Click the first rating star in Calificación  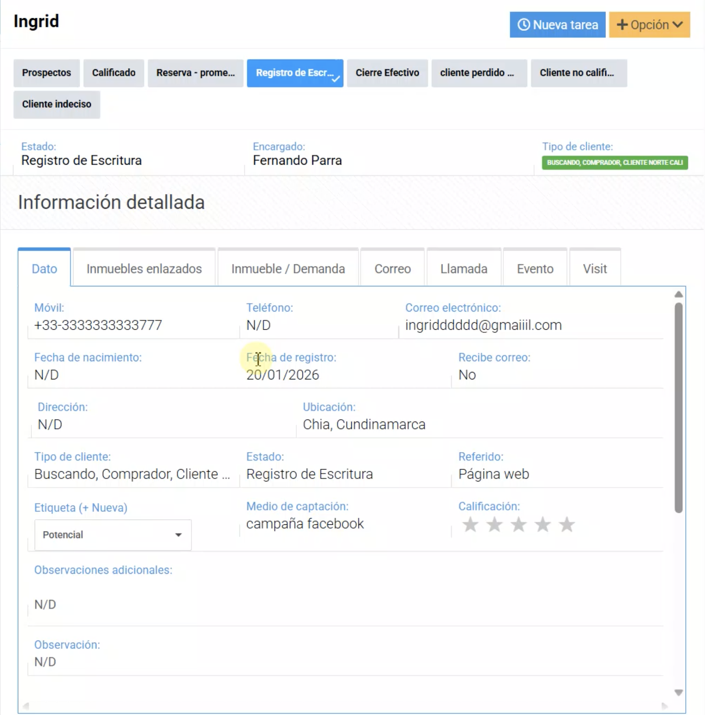click(470, 524)
